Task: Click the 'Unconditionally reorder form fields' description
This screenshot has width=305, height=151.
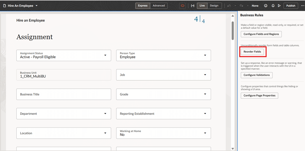Action: tap(270, 45)
